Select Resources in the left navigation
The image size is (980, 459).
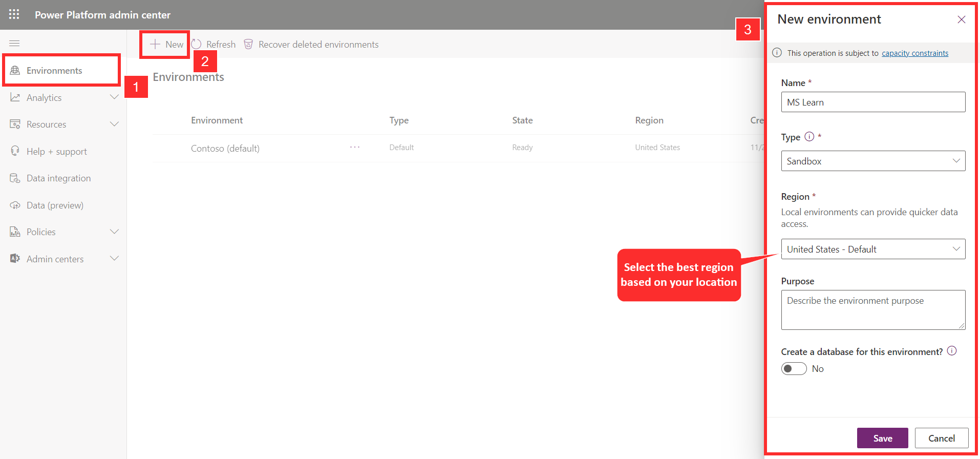46,124
